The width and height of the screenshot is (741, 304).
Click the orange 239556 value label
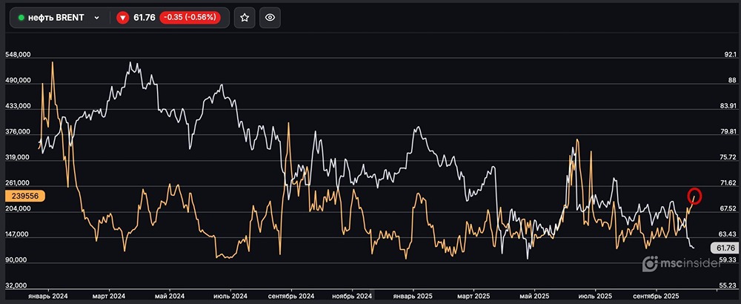[x=25, y=196]
